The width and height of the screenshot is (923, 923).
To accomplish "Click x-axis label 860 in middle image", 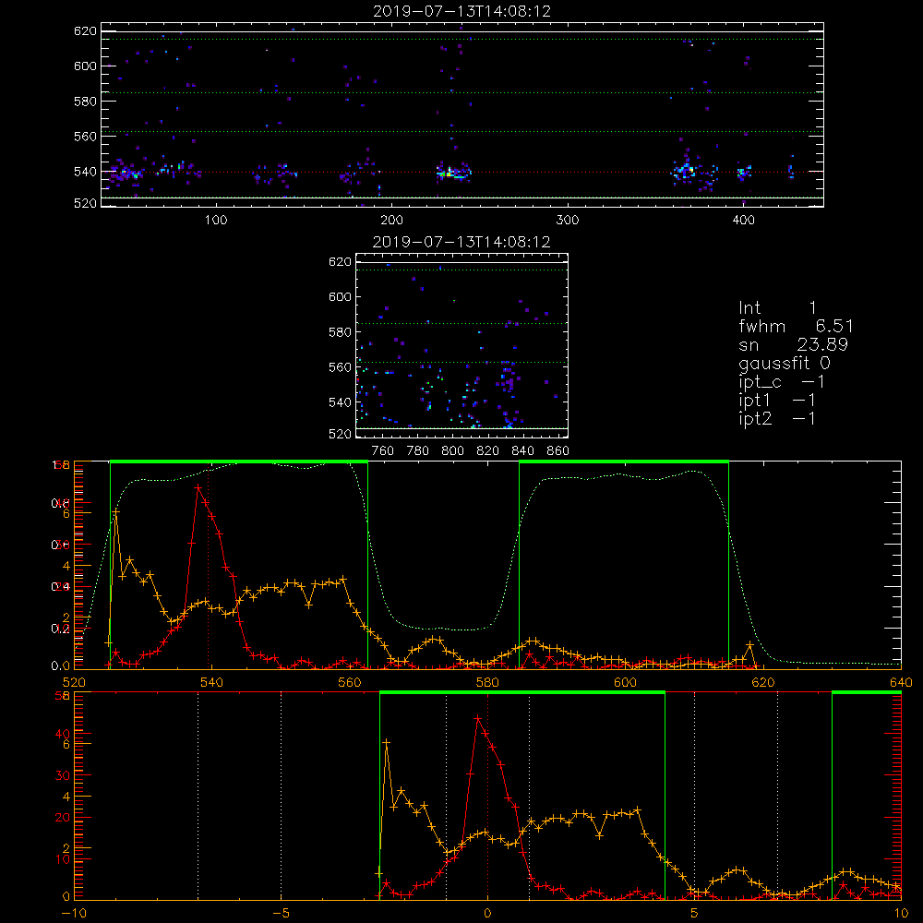I will [558, 451].
